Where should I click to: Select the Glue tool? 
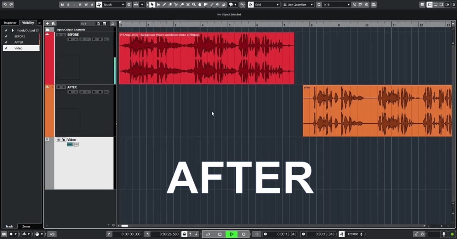tap(182, 5)
